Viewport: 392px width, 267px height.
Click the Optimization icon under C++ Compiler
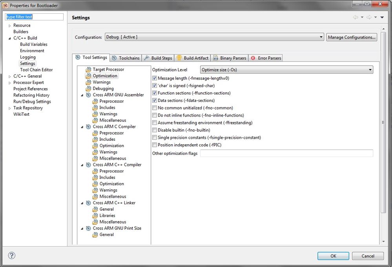[95, 184]
